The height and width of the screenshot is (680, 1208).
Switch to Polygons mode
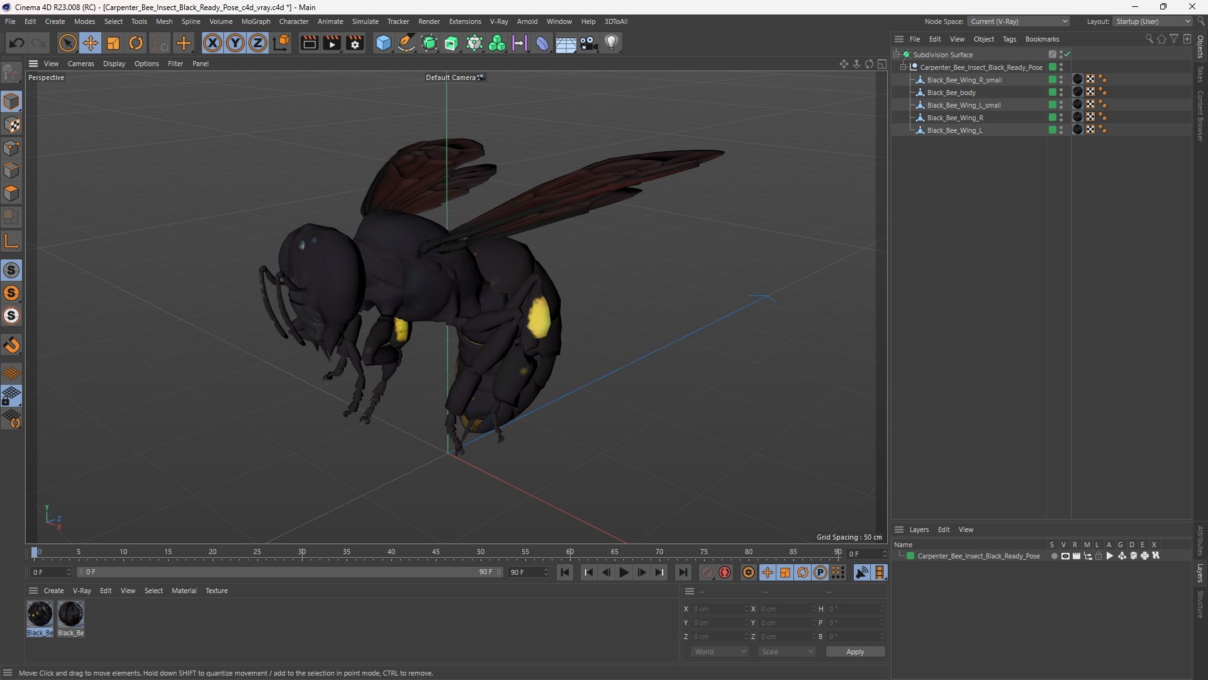[x=11, y=193]
